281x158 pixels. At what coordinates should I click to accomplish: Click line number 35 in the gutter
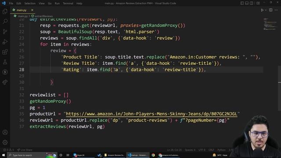(22, 114)
